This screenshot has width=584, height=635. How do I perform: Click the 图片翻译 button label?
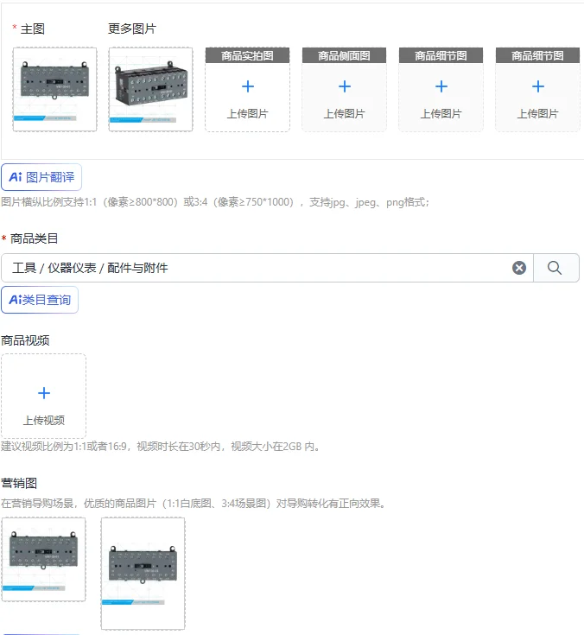pyautogui.click(x=50, y=177)
